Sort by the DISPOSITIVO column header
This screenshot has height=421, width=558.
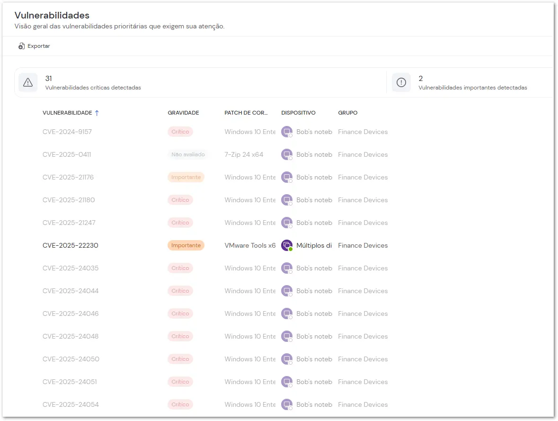(x=298, y=113)
